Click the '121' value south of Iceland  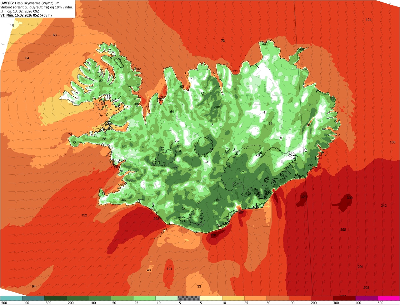click(x=169, y=269)
